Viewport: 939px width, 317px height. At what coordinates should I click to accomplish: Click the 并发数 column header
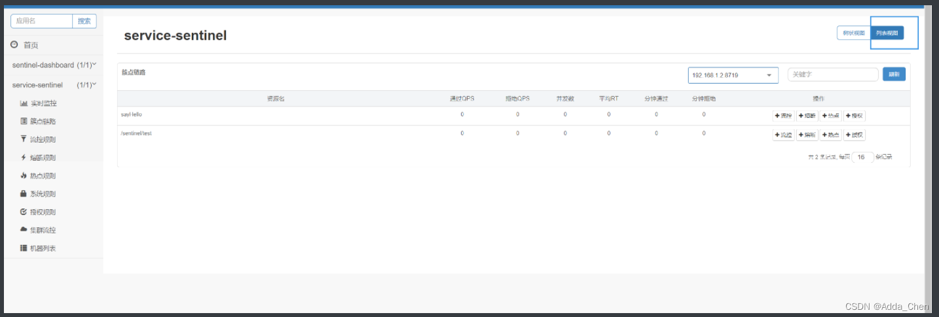tap(565, 99)
